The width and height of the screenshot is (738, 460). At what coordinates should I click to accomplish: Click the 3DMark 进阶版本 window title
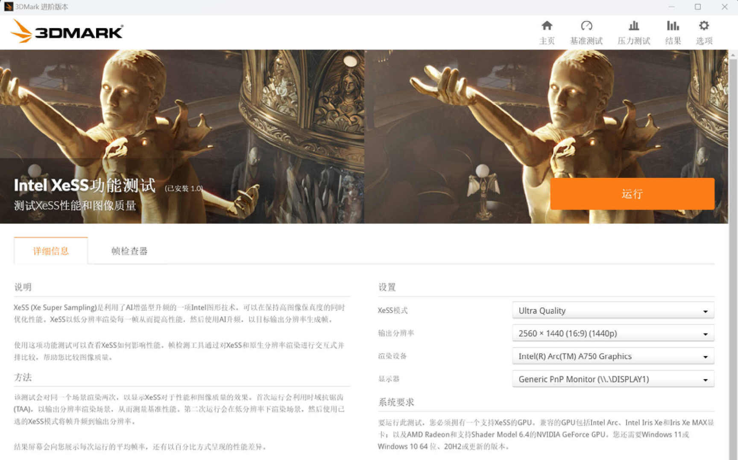click(x=42, y=7)
